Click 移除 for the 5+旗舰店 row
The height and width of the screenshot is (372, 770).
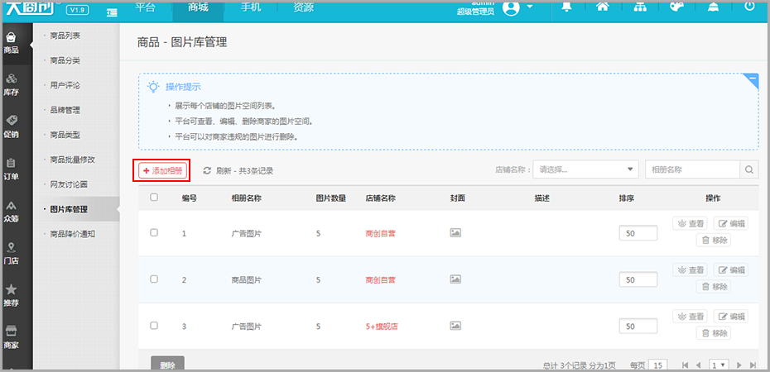tap(714, 333)
